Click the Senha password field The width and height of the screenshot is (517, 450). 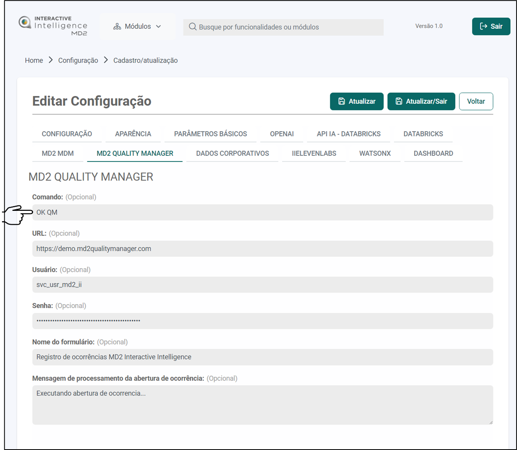click(x=262, y=321)
